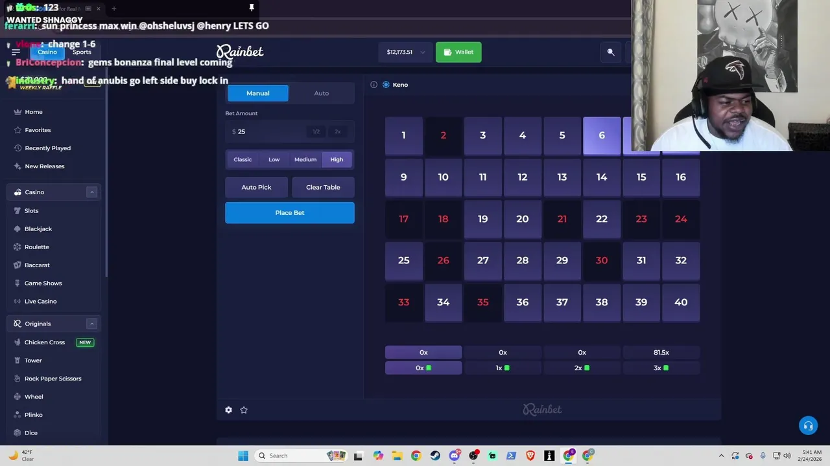Click the Dice game icon
This screenshot has width=830, height=466.
[18, 433]
